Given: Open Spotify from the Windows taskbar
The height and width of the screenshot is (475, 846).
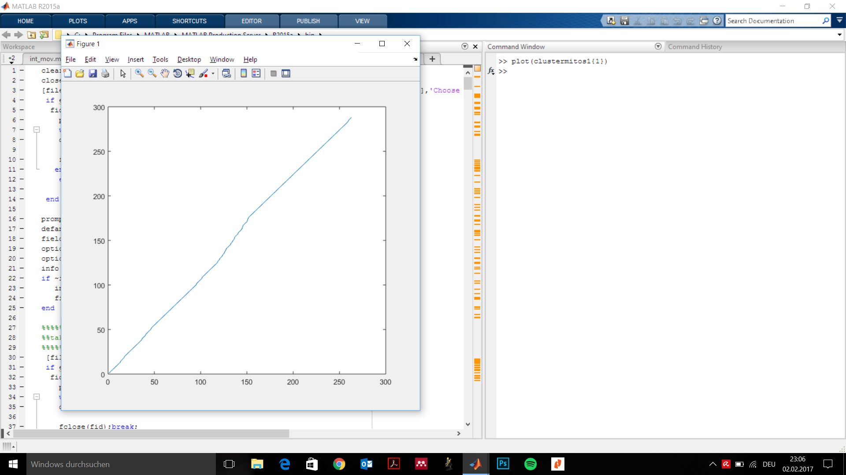Looking at the screenshot, I should coord(530,464).
